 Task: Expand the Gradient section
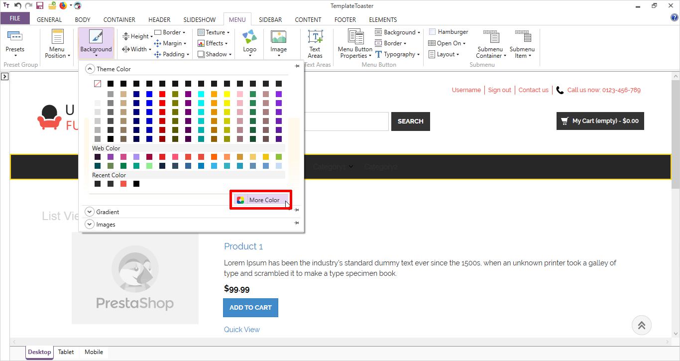tap(90, 212)
